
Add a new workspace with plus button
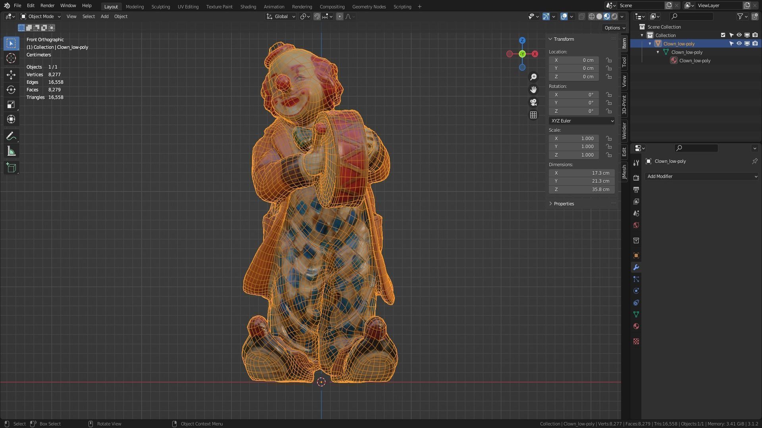[x=419, y=7]
